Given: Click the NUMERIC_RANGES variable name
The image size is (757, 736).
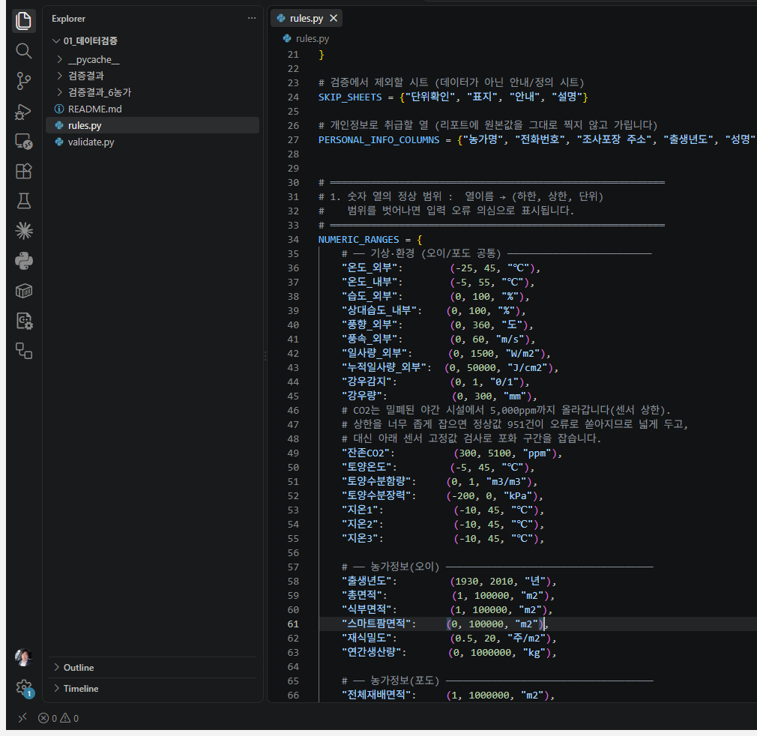Looking at the screenshot, I should [x=359, y=239].
